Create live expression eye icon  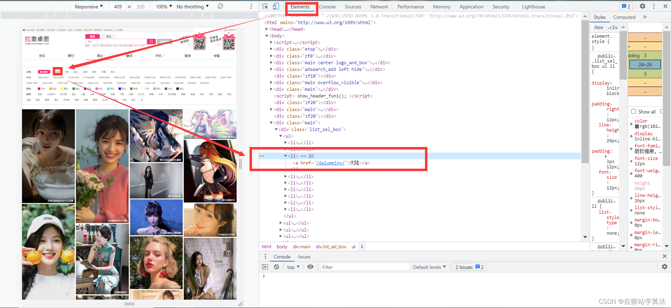tap(310, 267)
